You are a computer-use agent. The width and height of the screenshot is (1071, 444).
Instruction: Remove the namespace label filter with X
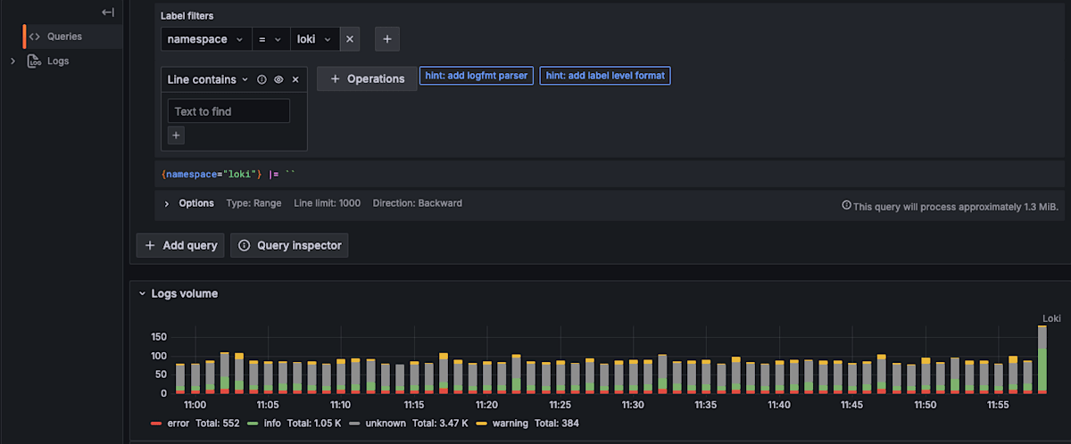pos(350,39)
